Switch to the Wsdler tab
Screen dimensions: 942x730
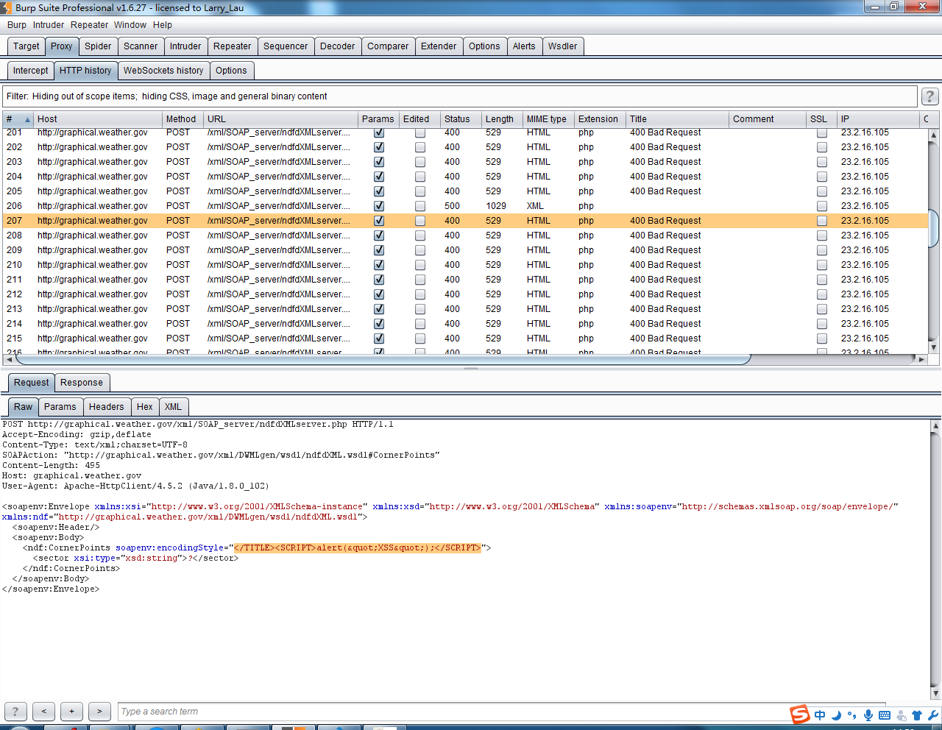pos(563,46)
